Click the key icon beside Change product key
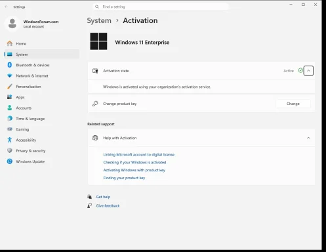This screenshot has height=252, width=326. click(x=95, y=104)
